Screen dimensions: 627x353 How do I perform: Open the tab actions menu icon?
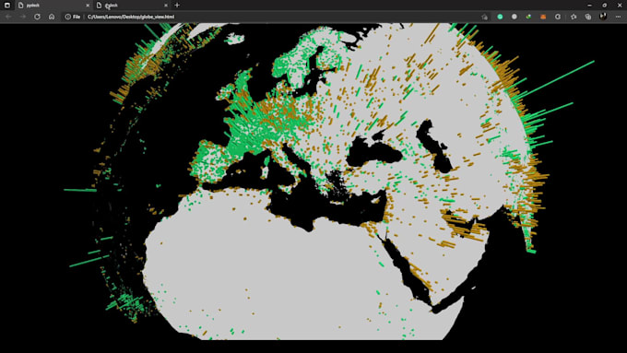tap(7, 6)
